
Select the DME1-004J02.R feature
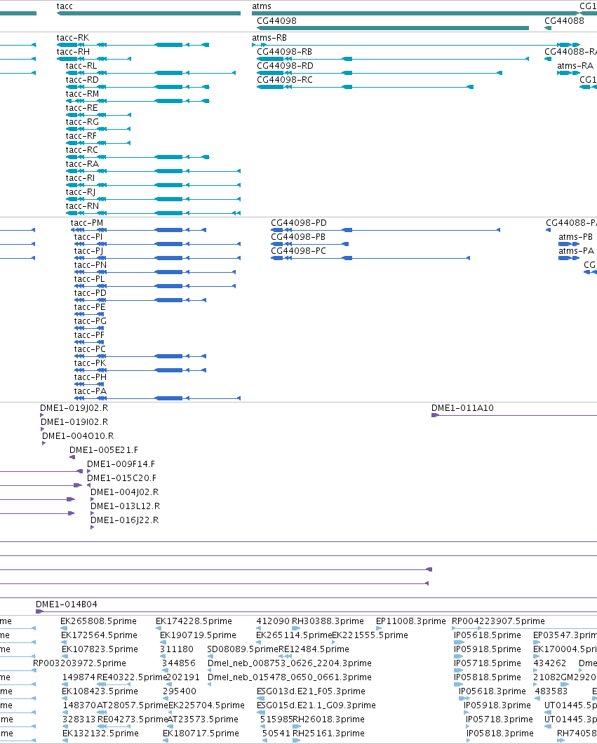[92, 499]
